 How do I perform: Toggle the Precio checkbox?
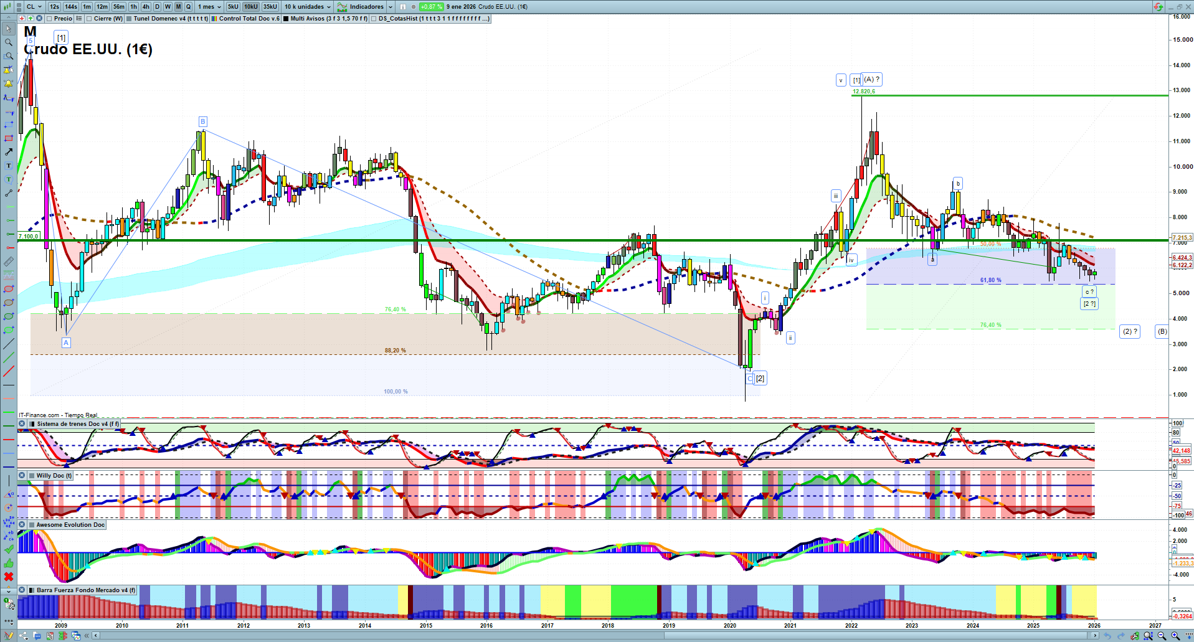[x=49, y=19]
